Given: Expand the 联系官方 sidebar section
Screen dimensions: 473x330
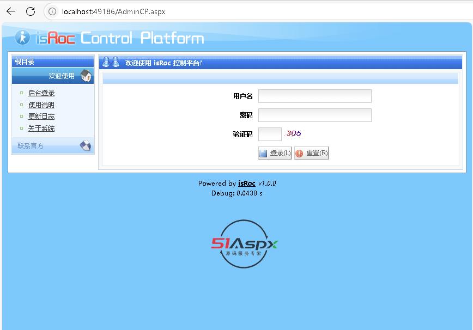Looking at the screenshot, I should point(53,146).
